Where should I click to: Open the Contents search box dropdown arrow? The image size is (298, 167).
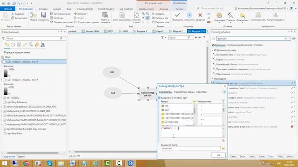coord(64,39)
